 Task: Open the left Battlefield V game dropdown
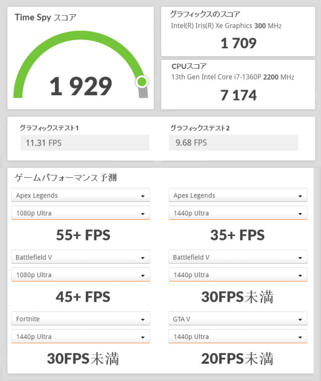tap(80, 257)
